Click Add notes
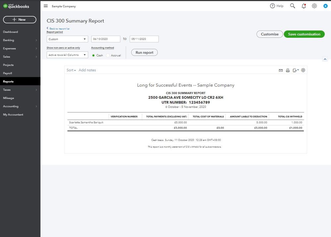This screenshot has height=237, width=331. [87, 70]
